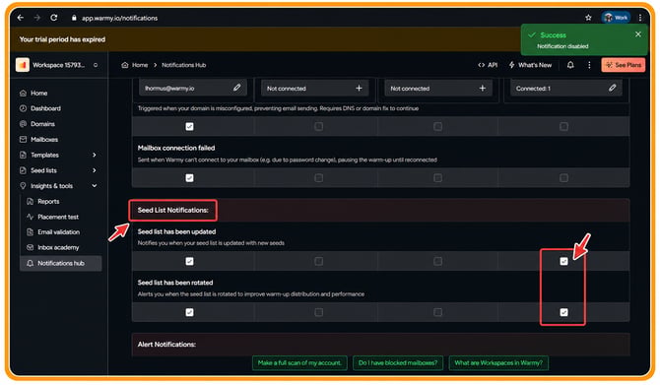This screenshot has width=660, height=385.
Task: Open Domains in the sidebar
Action: coord(60,124)
